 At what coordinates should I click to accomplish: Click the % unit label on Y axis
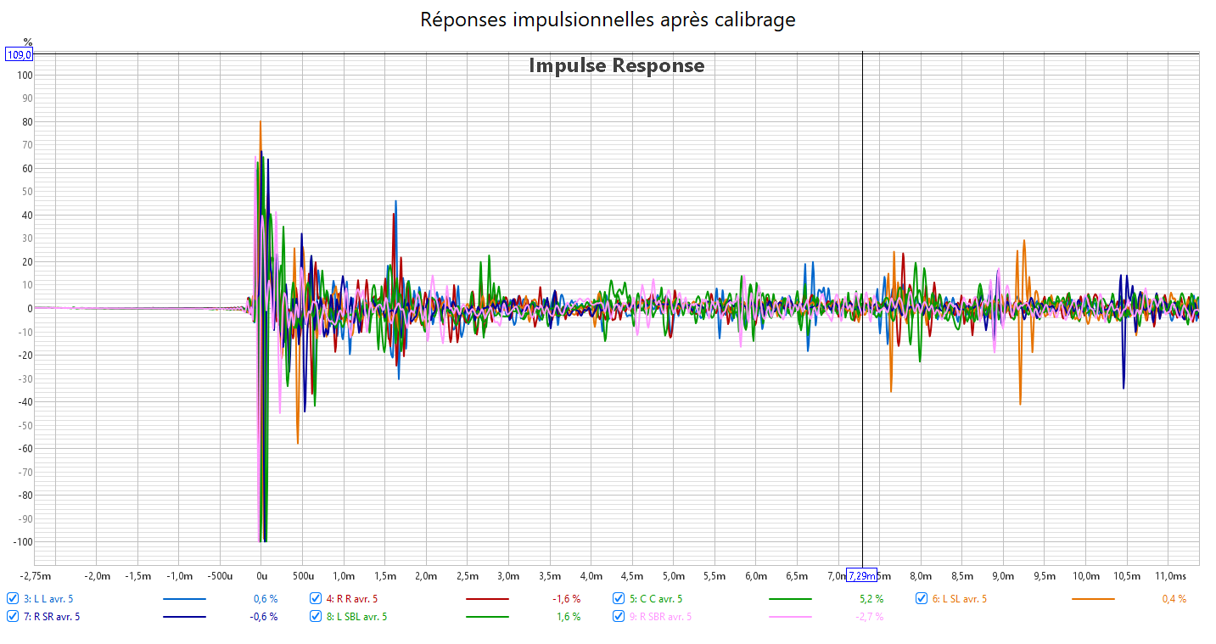tap(28, 42)
